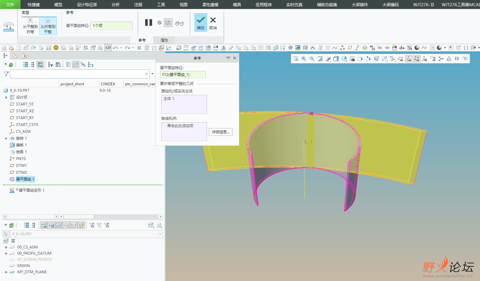480x281 pixels.
Task: Click the folder browser tab icon
Action: (x=15, y=56)
